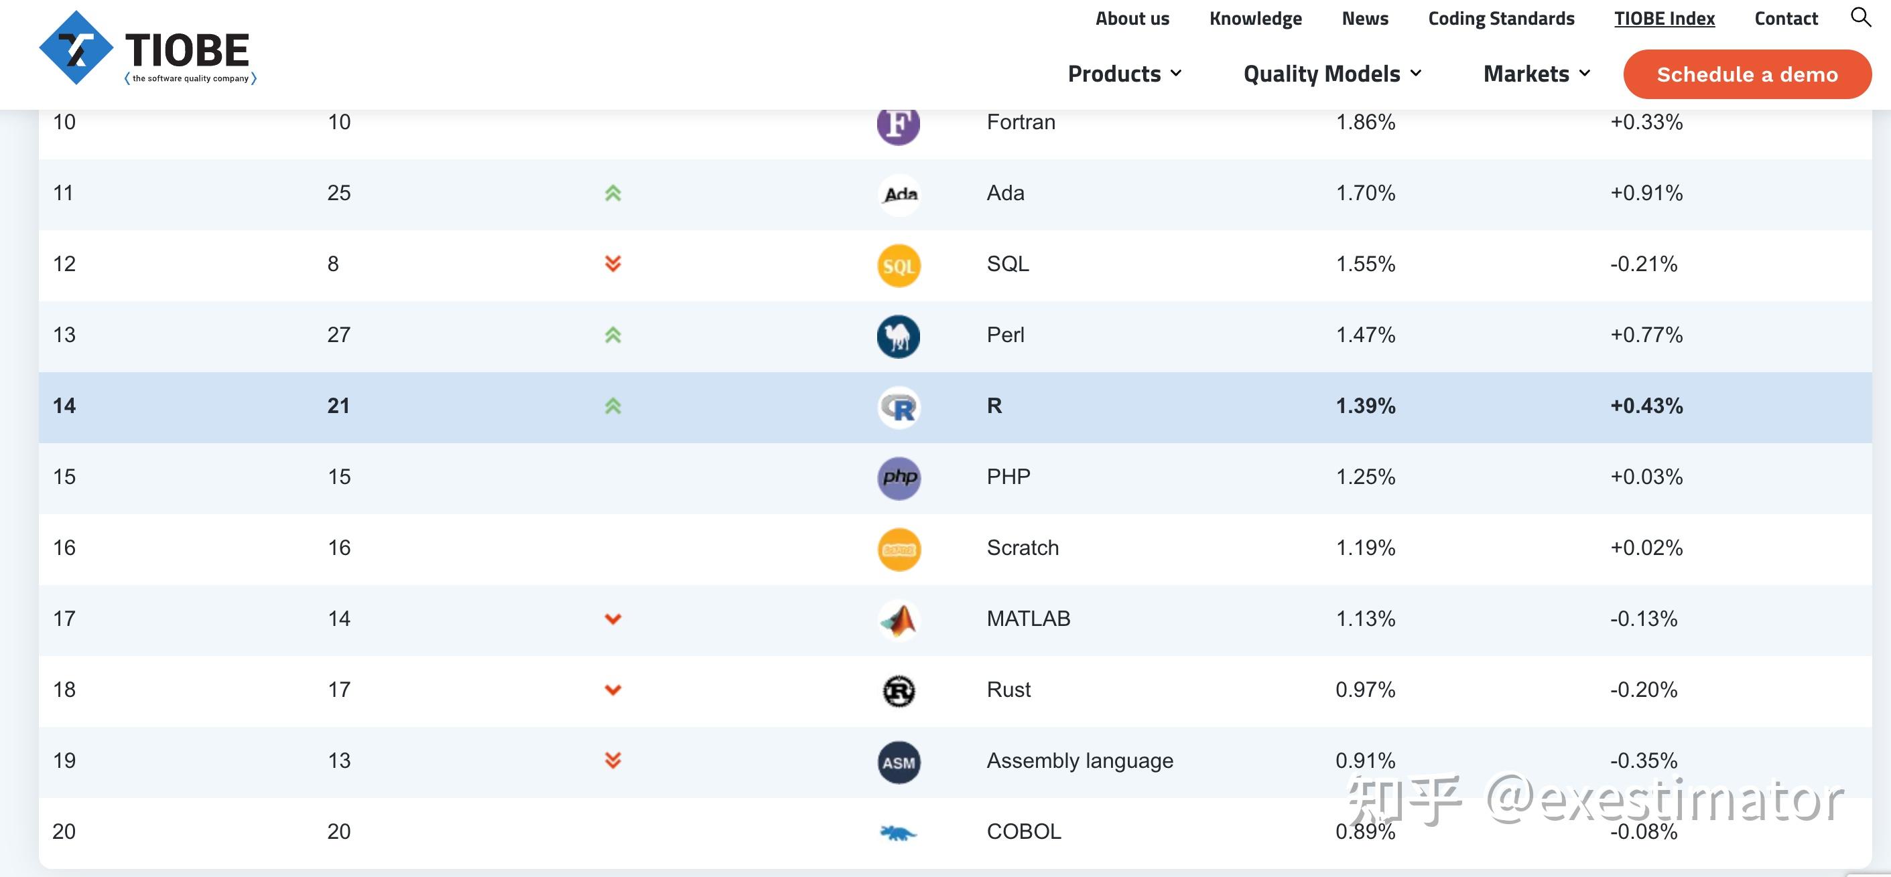The height and width of the screenshot is (877, 1891).
Task: Click the Perl camel logo
Action: pos(899,337)
